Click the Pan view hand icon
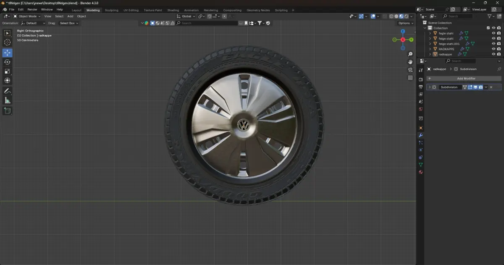Image resolution: width=504 pixels, height=265 pixels. pyautogui.click(x=410, y=62)
